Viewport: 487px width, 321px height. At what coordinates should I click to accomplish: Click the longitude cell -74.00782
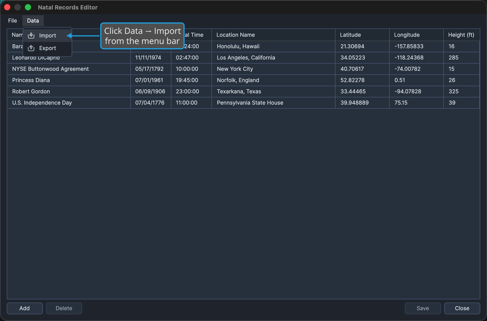(416, 69)
